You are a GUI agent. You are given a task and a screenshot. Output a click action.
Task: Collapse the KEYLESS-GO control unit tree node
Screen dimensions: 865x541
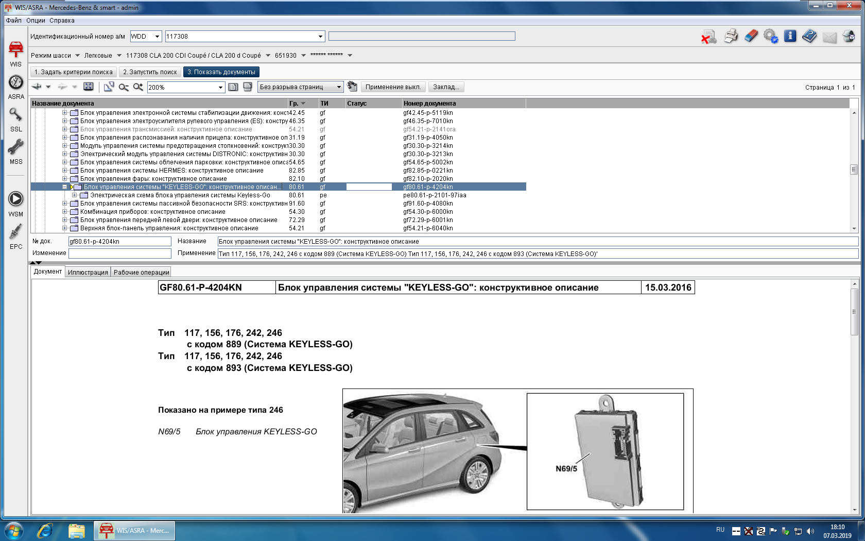pos(64,187)
